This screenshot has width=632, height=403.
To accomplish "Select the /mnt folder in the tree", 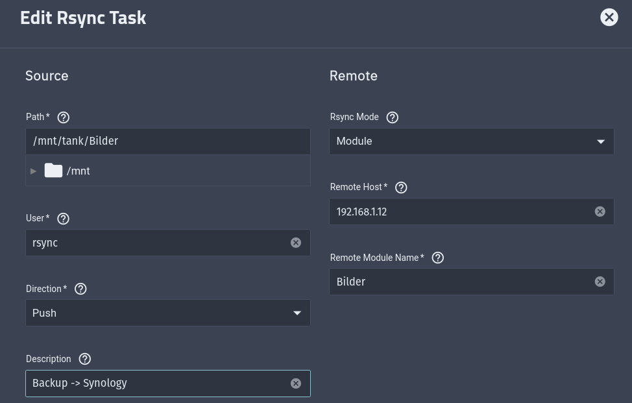I will 78,171.
